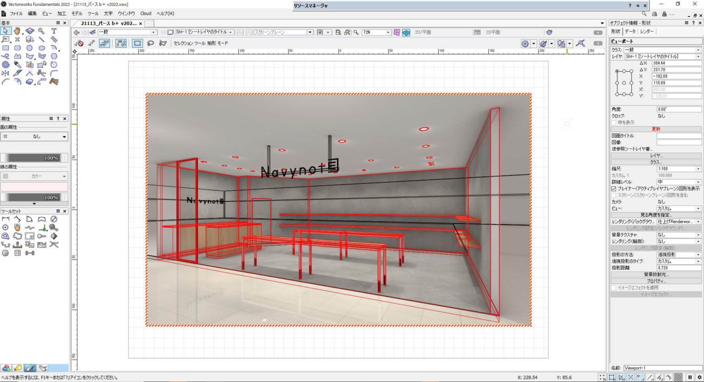Screen dimensions: 704x382
Task: Select the Eyedropper tool
Action: [17, 65]
